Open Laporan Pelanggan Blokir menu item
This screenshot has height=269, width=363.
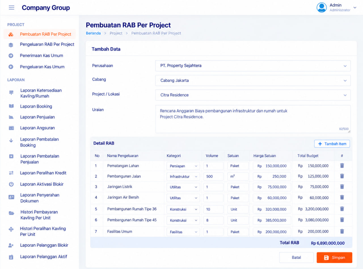[x=44, y=245]
